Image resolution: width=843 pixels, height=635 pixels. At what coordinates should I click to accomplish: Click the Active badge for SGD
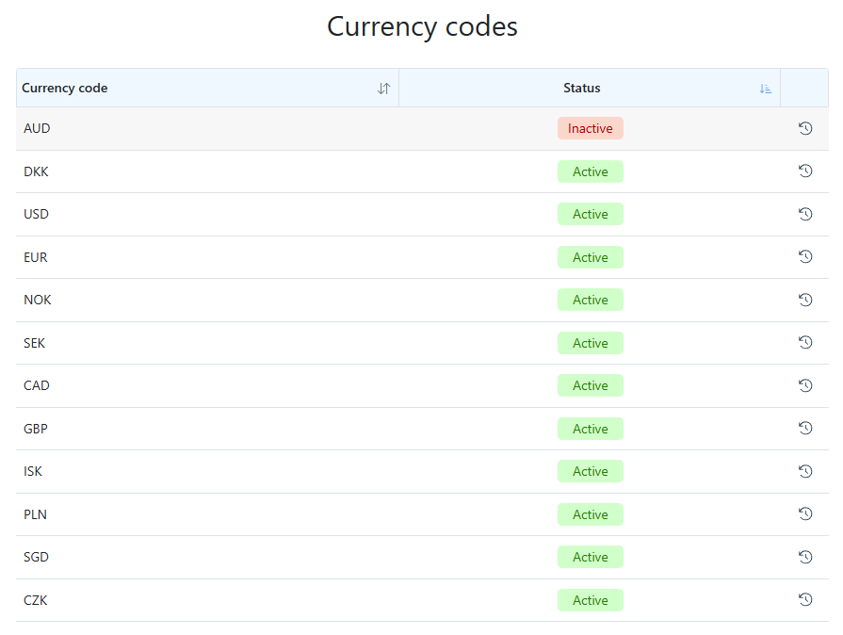point(591,557)
